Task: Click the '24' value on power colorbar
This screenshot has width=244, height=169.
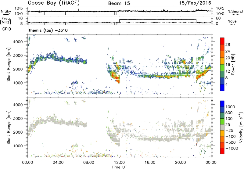Action: [x=228, y=51]
